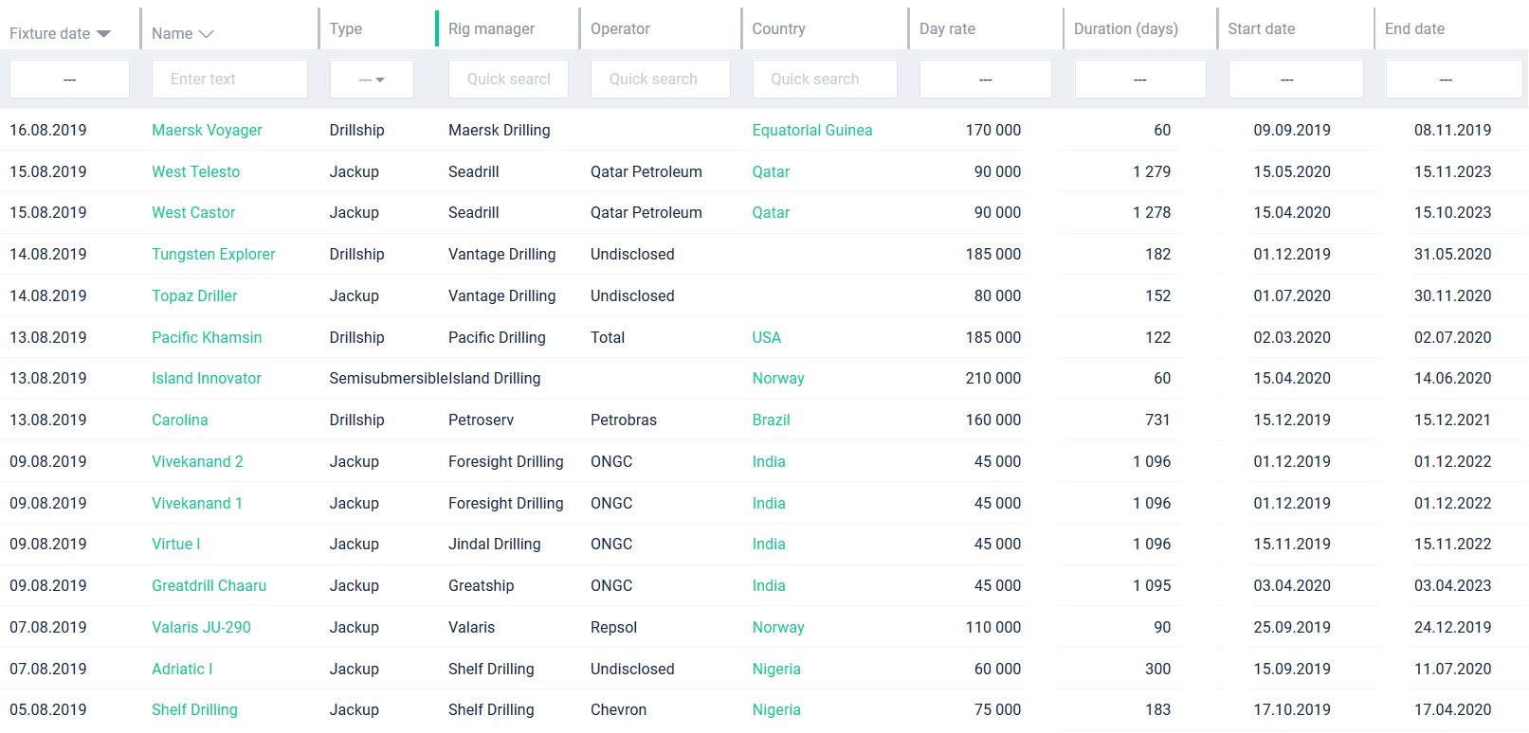Open the Greatdrill Chaaru rig link
Screen dimensions: 1529x733
[209, 586]
